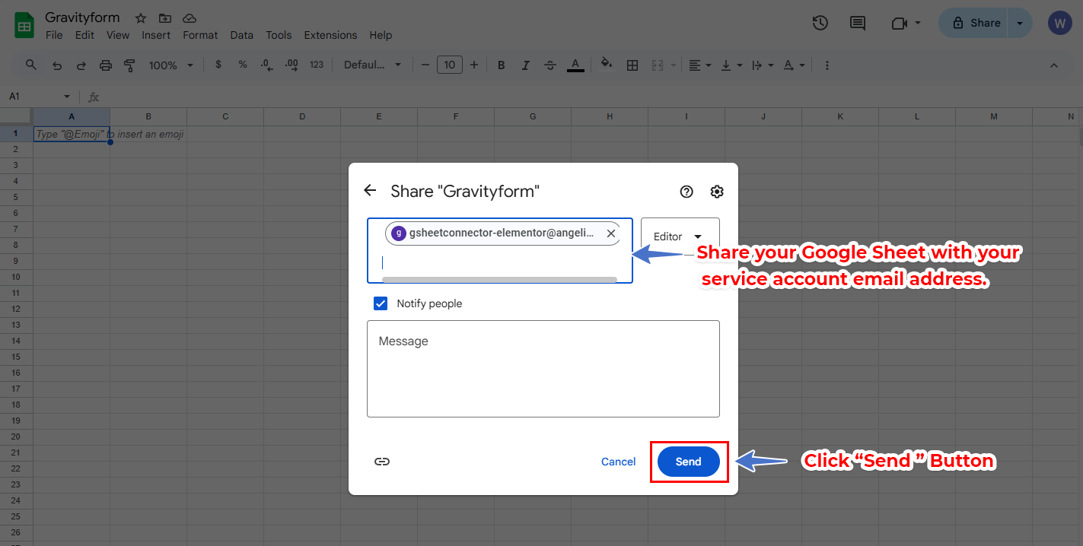Remove the gsheetconnector-elementor email chip
The image size is (1083, 546).
point(611,233)
